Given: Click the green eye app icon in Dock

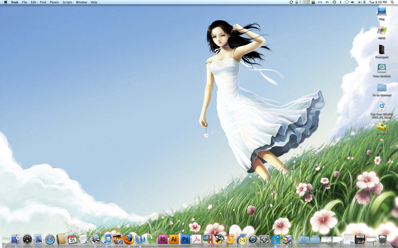Looking at the screenshot, I should (219, 239).
